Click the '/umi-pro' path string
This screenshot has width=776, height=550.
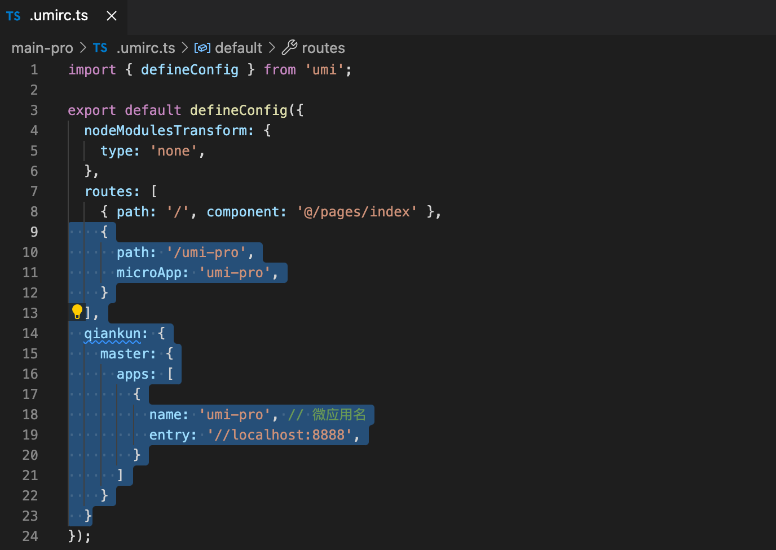[x=206, y=252]
